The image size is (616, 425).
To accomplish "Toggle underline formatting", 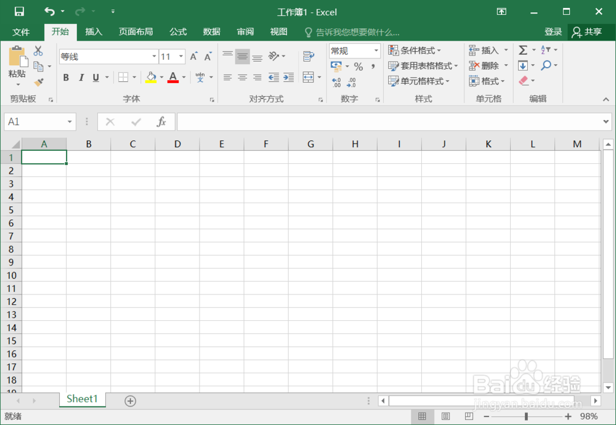I will click(96, 78).
